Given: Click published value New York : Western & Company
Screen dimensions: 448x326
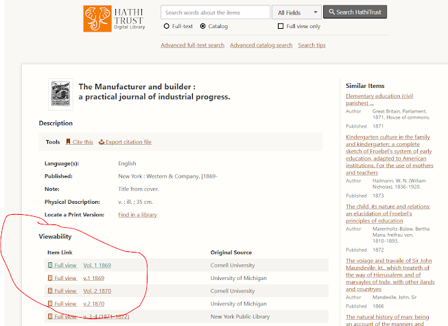Looking at the screenshot, I should [x=168, y=176].
